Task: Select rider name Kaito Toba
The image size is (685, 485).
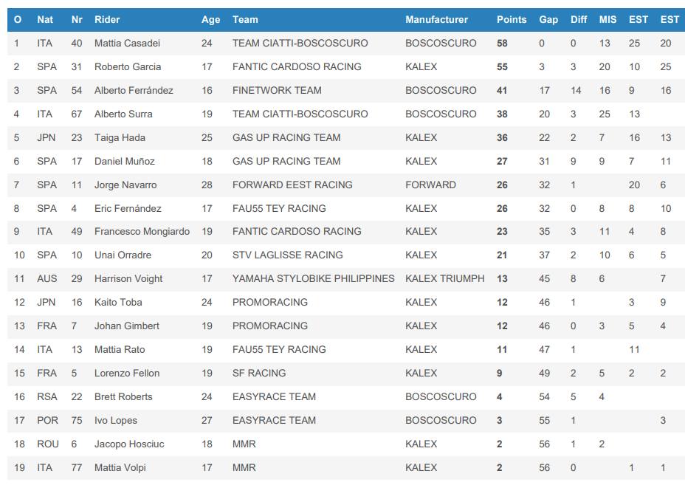Action: (118, 303)
